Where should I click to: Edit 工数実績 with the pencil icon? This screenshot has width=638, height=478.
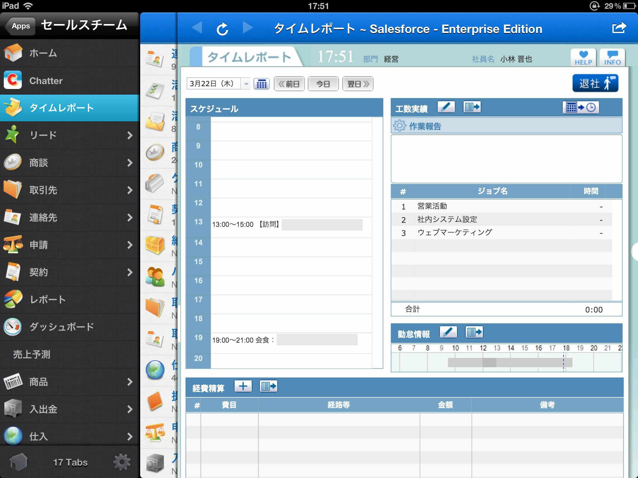[x=446, y=107]
